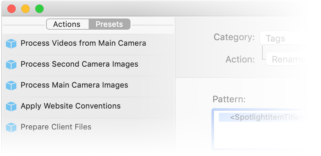The width and height of the screenshot is (321, 156).
Task: Click the cube icon beside Process Main Camera Images
Action: (x=11, y=86)
